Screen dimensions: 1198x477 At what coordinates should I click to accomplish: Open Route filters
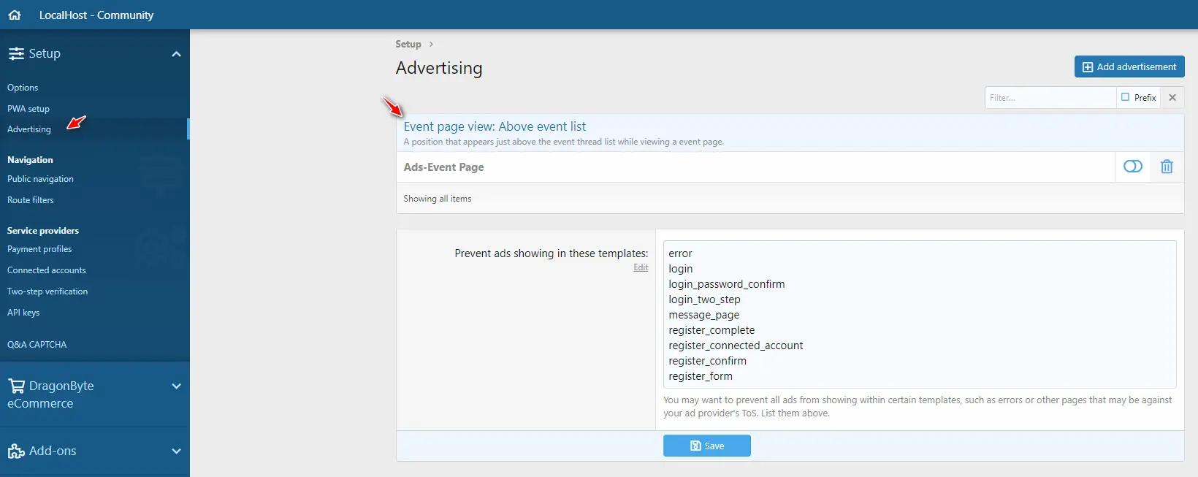[31, 200]
